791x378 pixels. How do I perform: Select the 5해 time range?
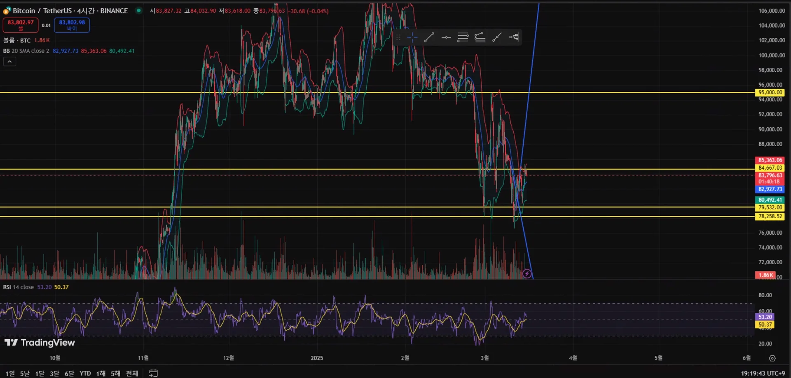tap(116, 373)
